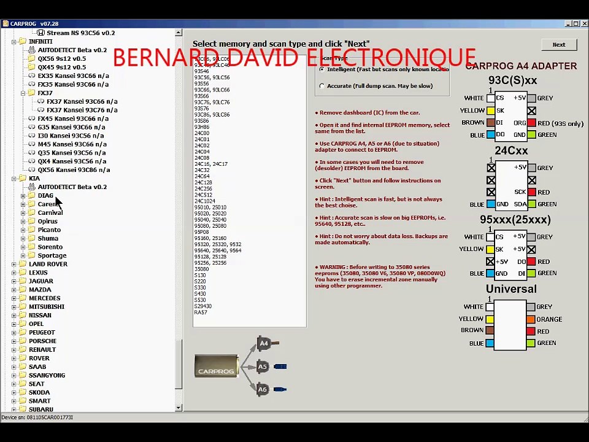589x442 pixels.
Task: Select the NISSAN folder icon
Action: click(23, 315)
